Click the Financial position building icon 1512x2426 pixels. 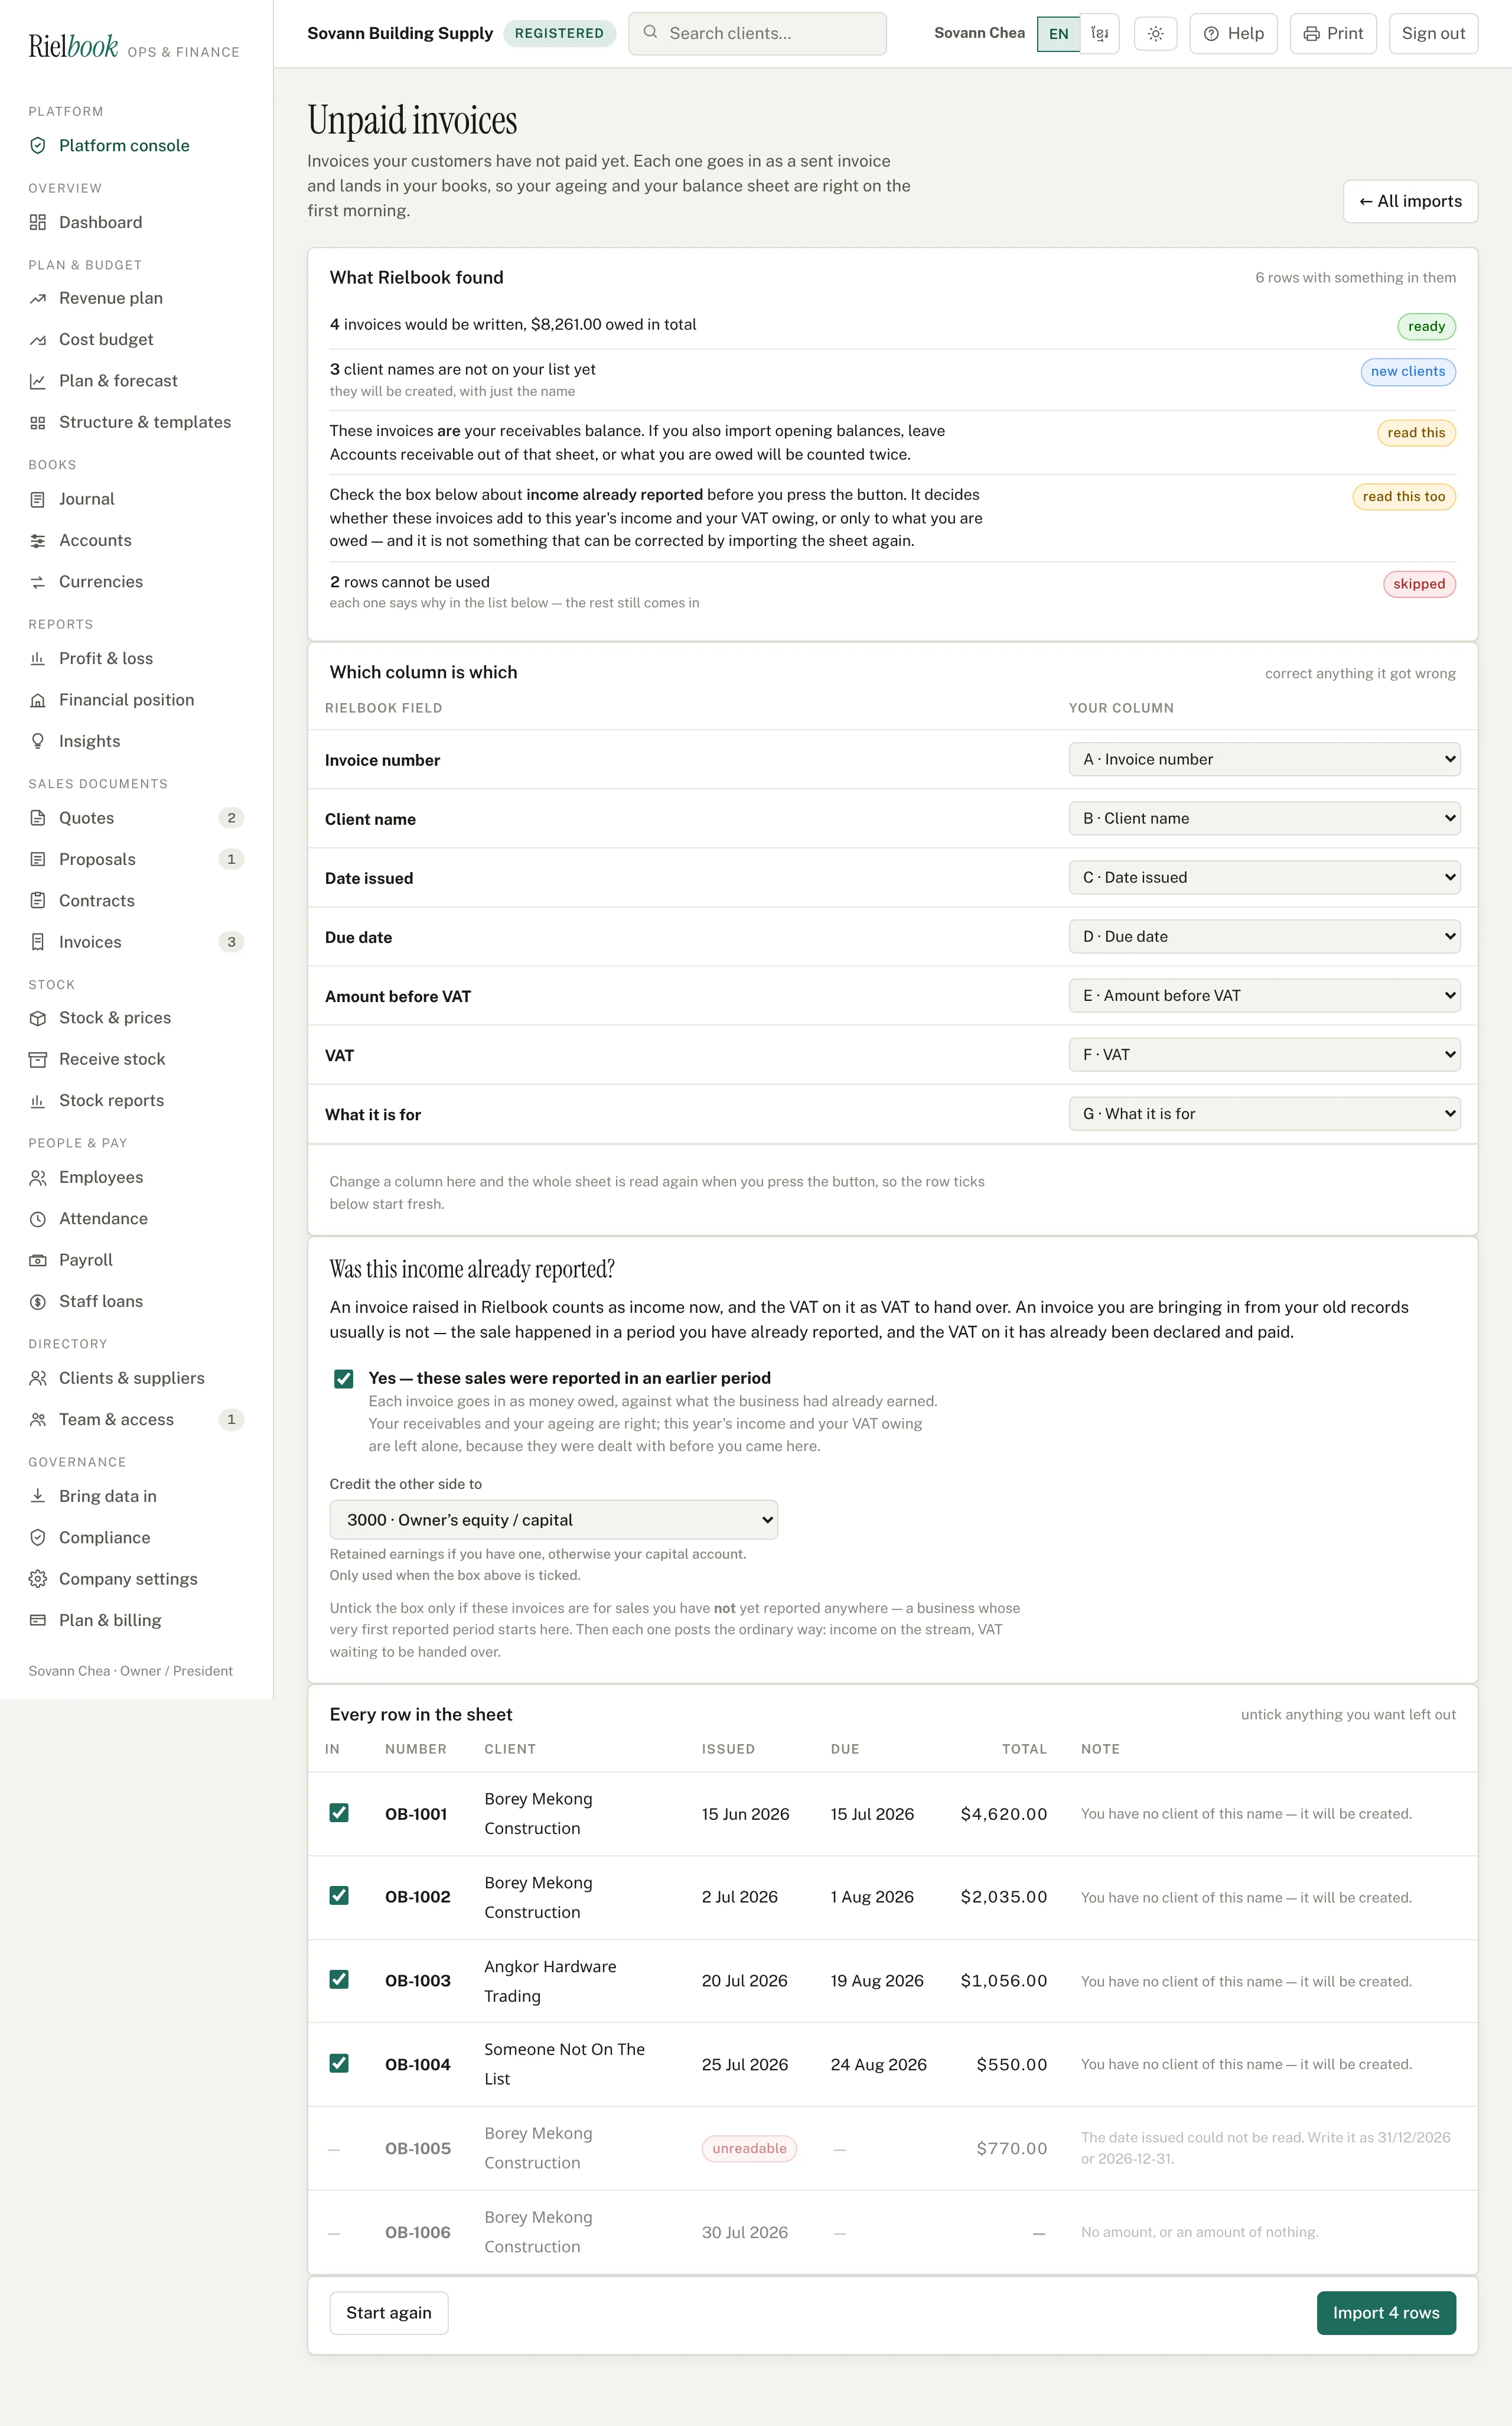coord(38,700)
